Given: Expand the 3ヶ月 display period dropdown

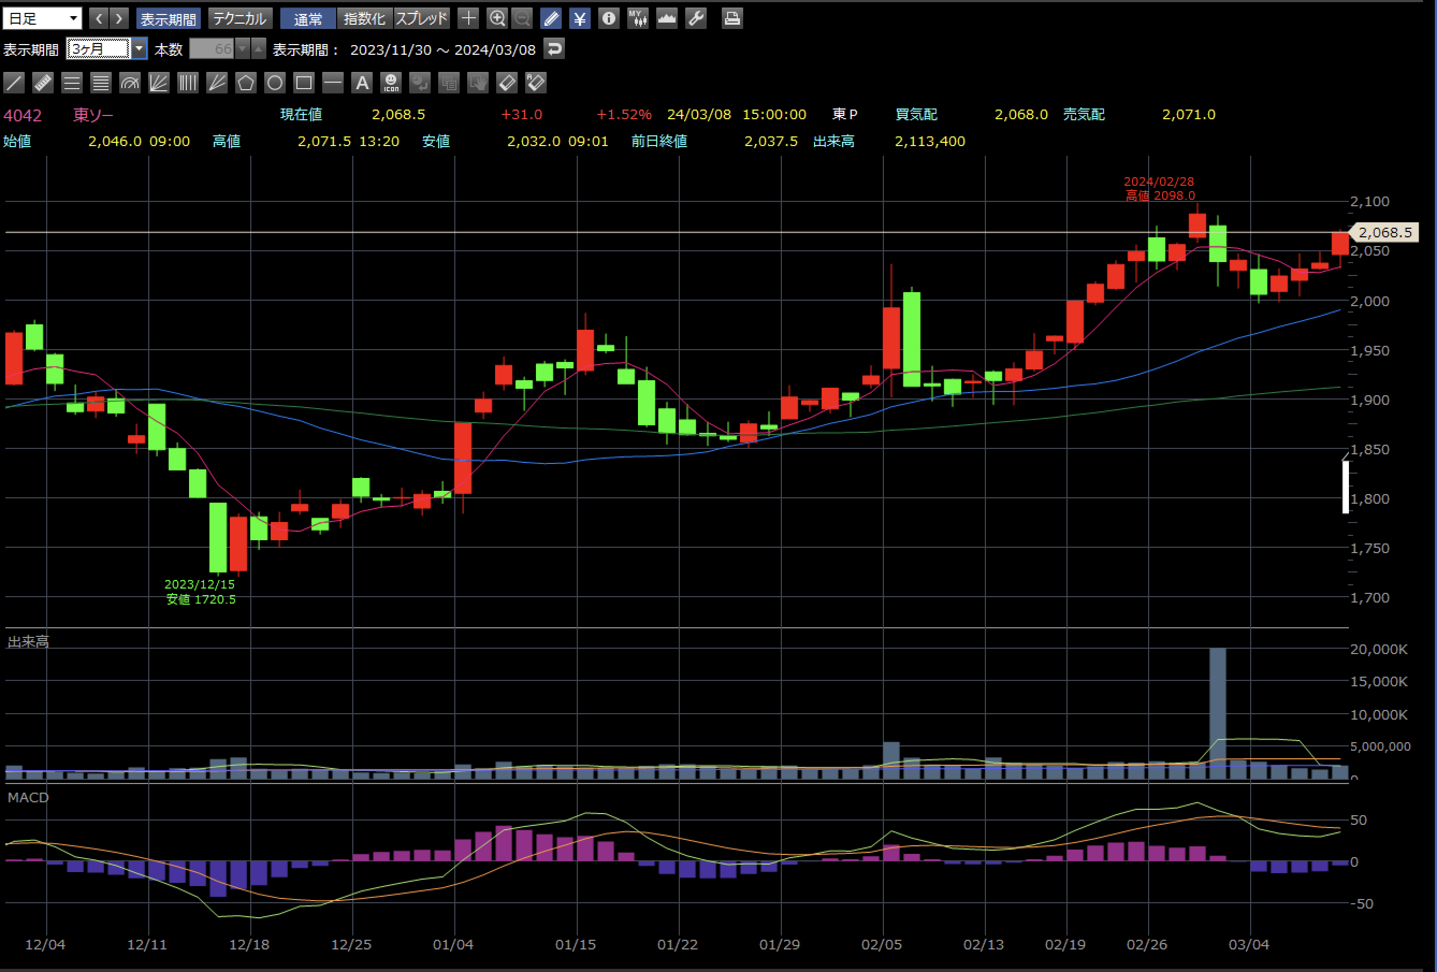Looking at the screenshot, I should coord(139,48).
